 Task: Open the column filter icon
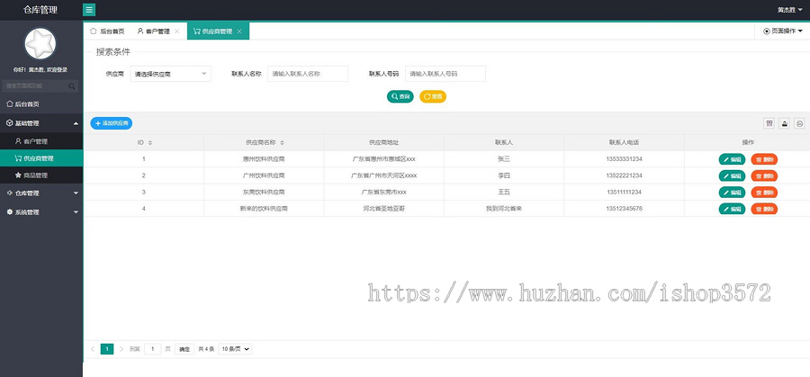point(769,123)
